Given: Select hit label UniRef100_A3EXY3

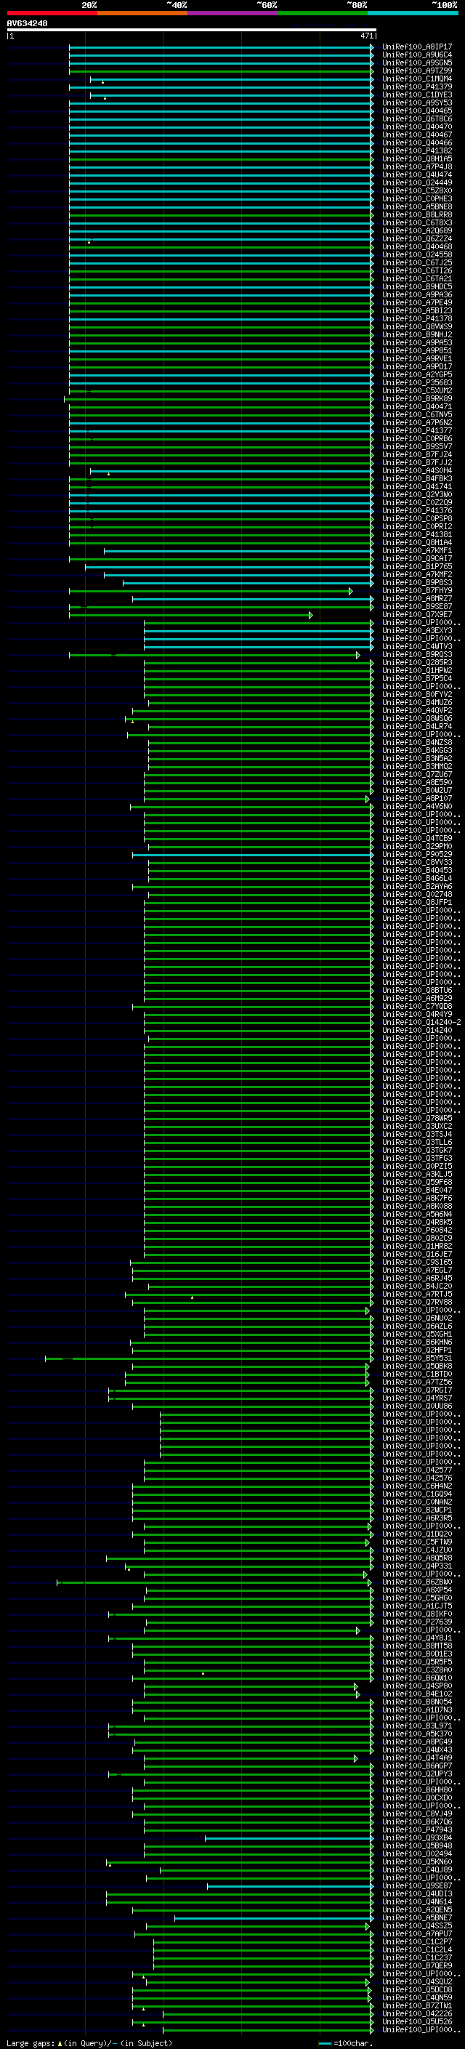Looking at the screenshot, I should click(x=417, y=631).
